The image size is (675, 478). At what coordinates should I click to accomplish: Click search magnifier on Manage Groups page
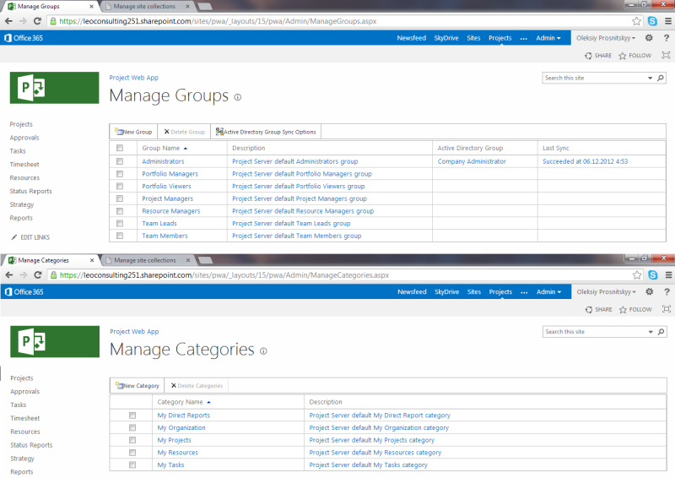click(661, 78)
